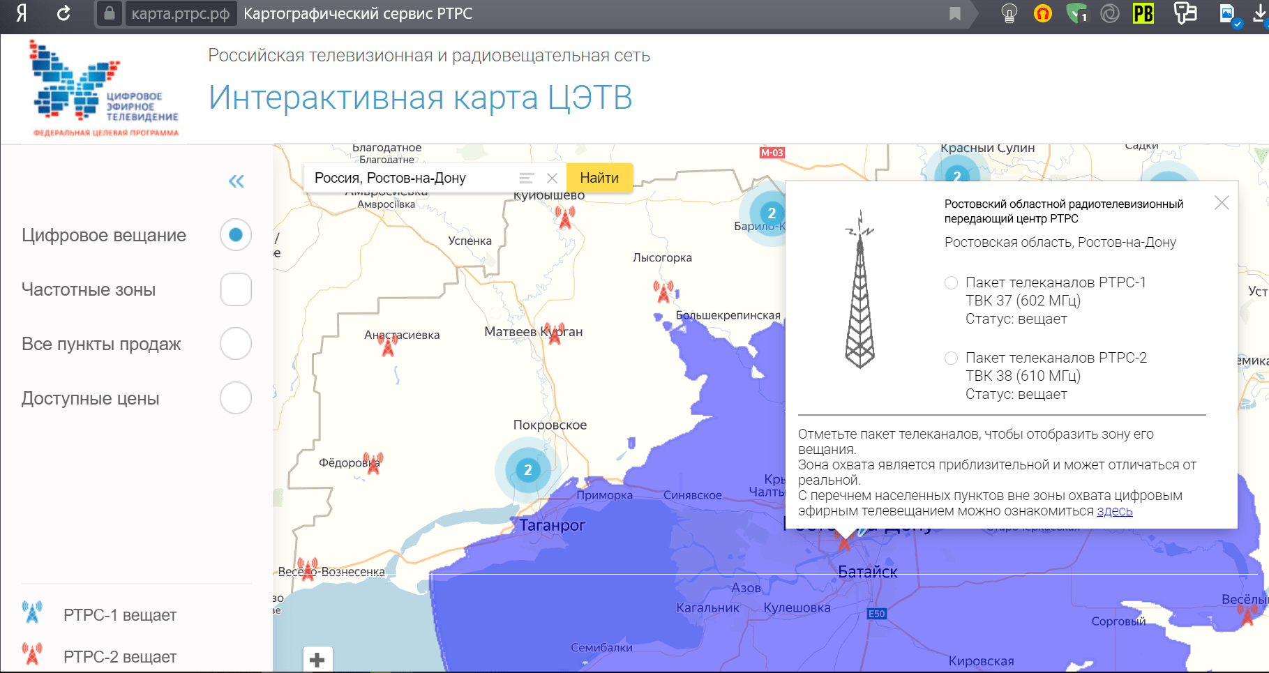This screenshot has height=673, width=1269.
Task: Collapse the sidebar with double chevron
Action: pos(236,182)
